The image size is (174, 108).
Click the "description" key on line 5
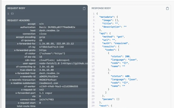111,27
